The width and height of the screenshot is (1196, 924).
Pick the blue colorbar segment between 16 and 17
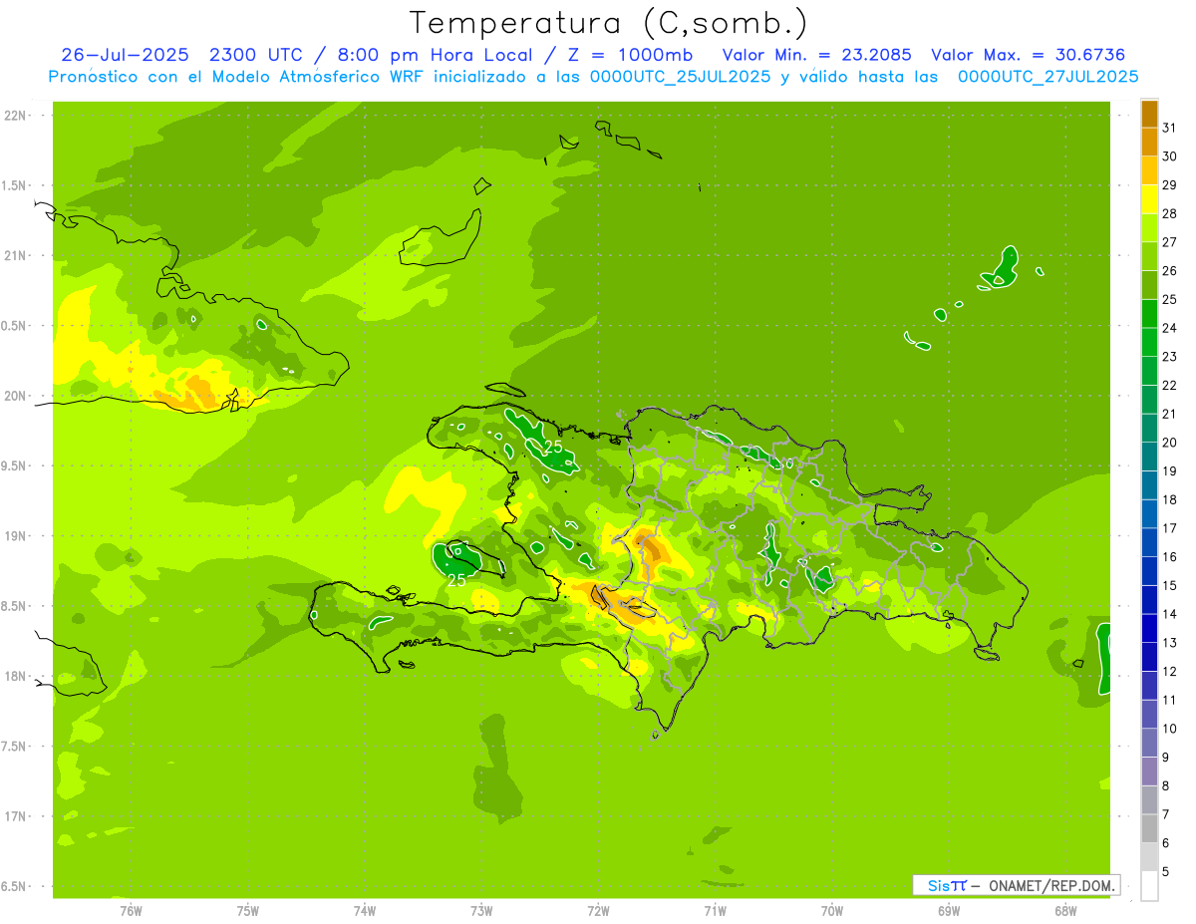(1149, 542)
